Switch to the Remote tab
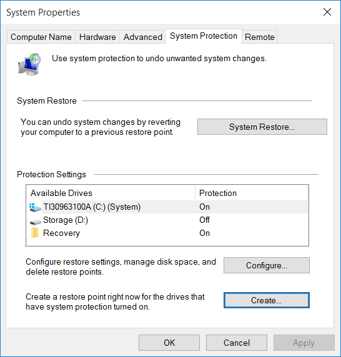 [259, 37]
